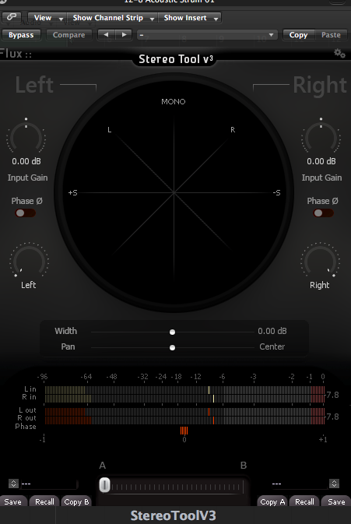
Task: Save preset to slot A
Action: tap(12, 501)
